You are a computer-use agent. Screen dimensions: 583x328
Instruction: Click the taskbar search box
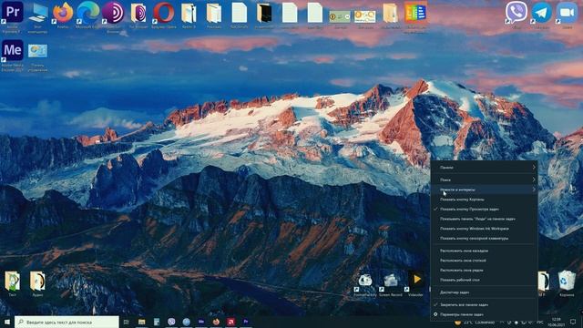point(66,322)
